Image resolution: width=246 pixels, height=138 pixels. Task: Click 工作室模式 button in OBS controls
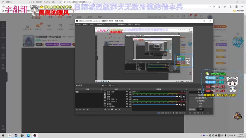pos(201,101)
